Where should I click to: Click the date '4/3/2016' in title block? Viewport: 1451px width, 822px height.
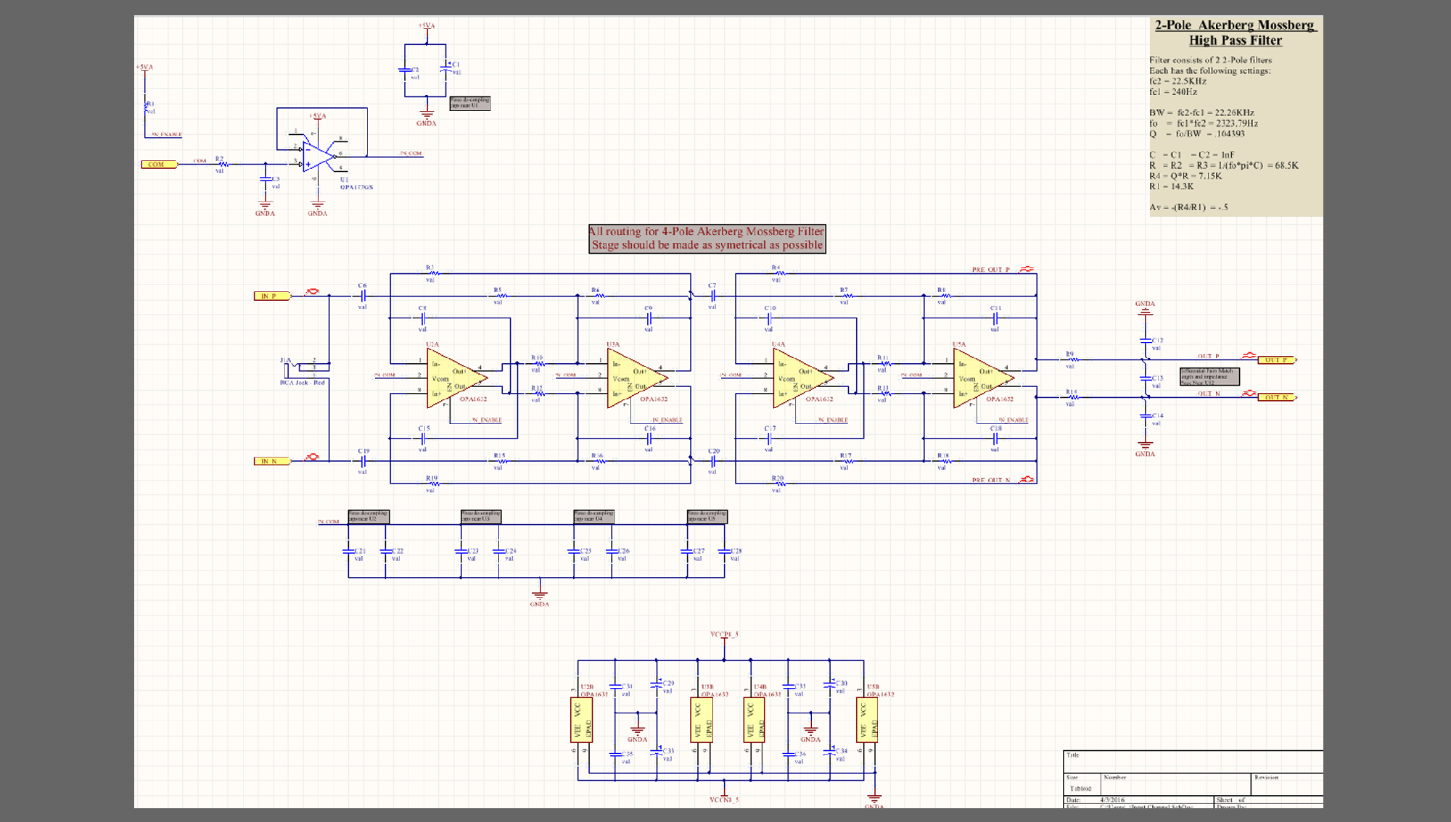coord(1112,800)
